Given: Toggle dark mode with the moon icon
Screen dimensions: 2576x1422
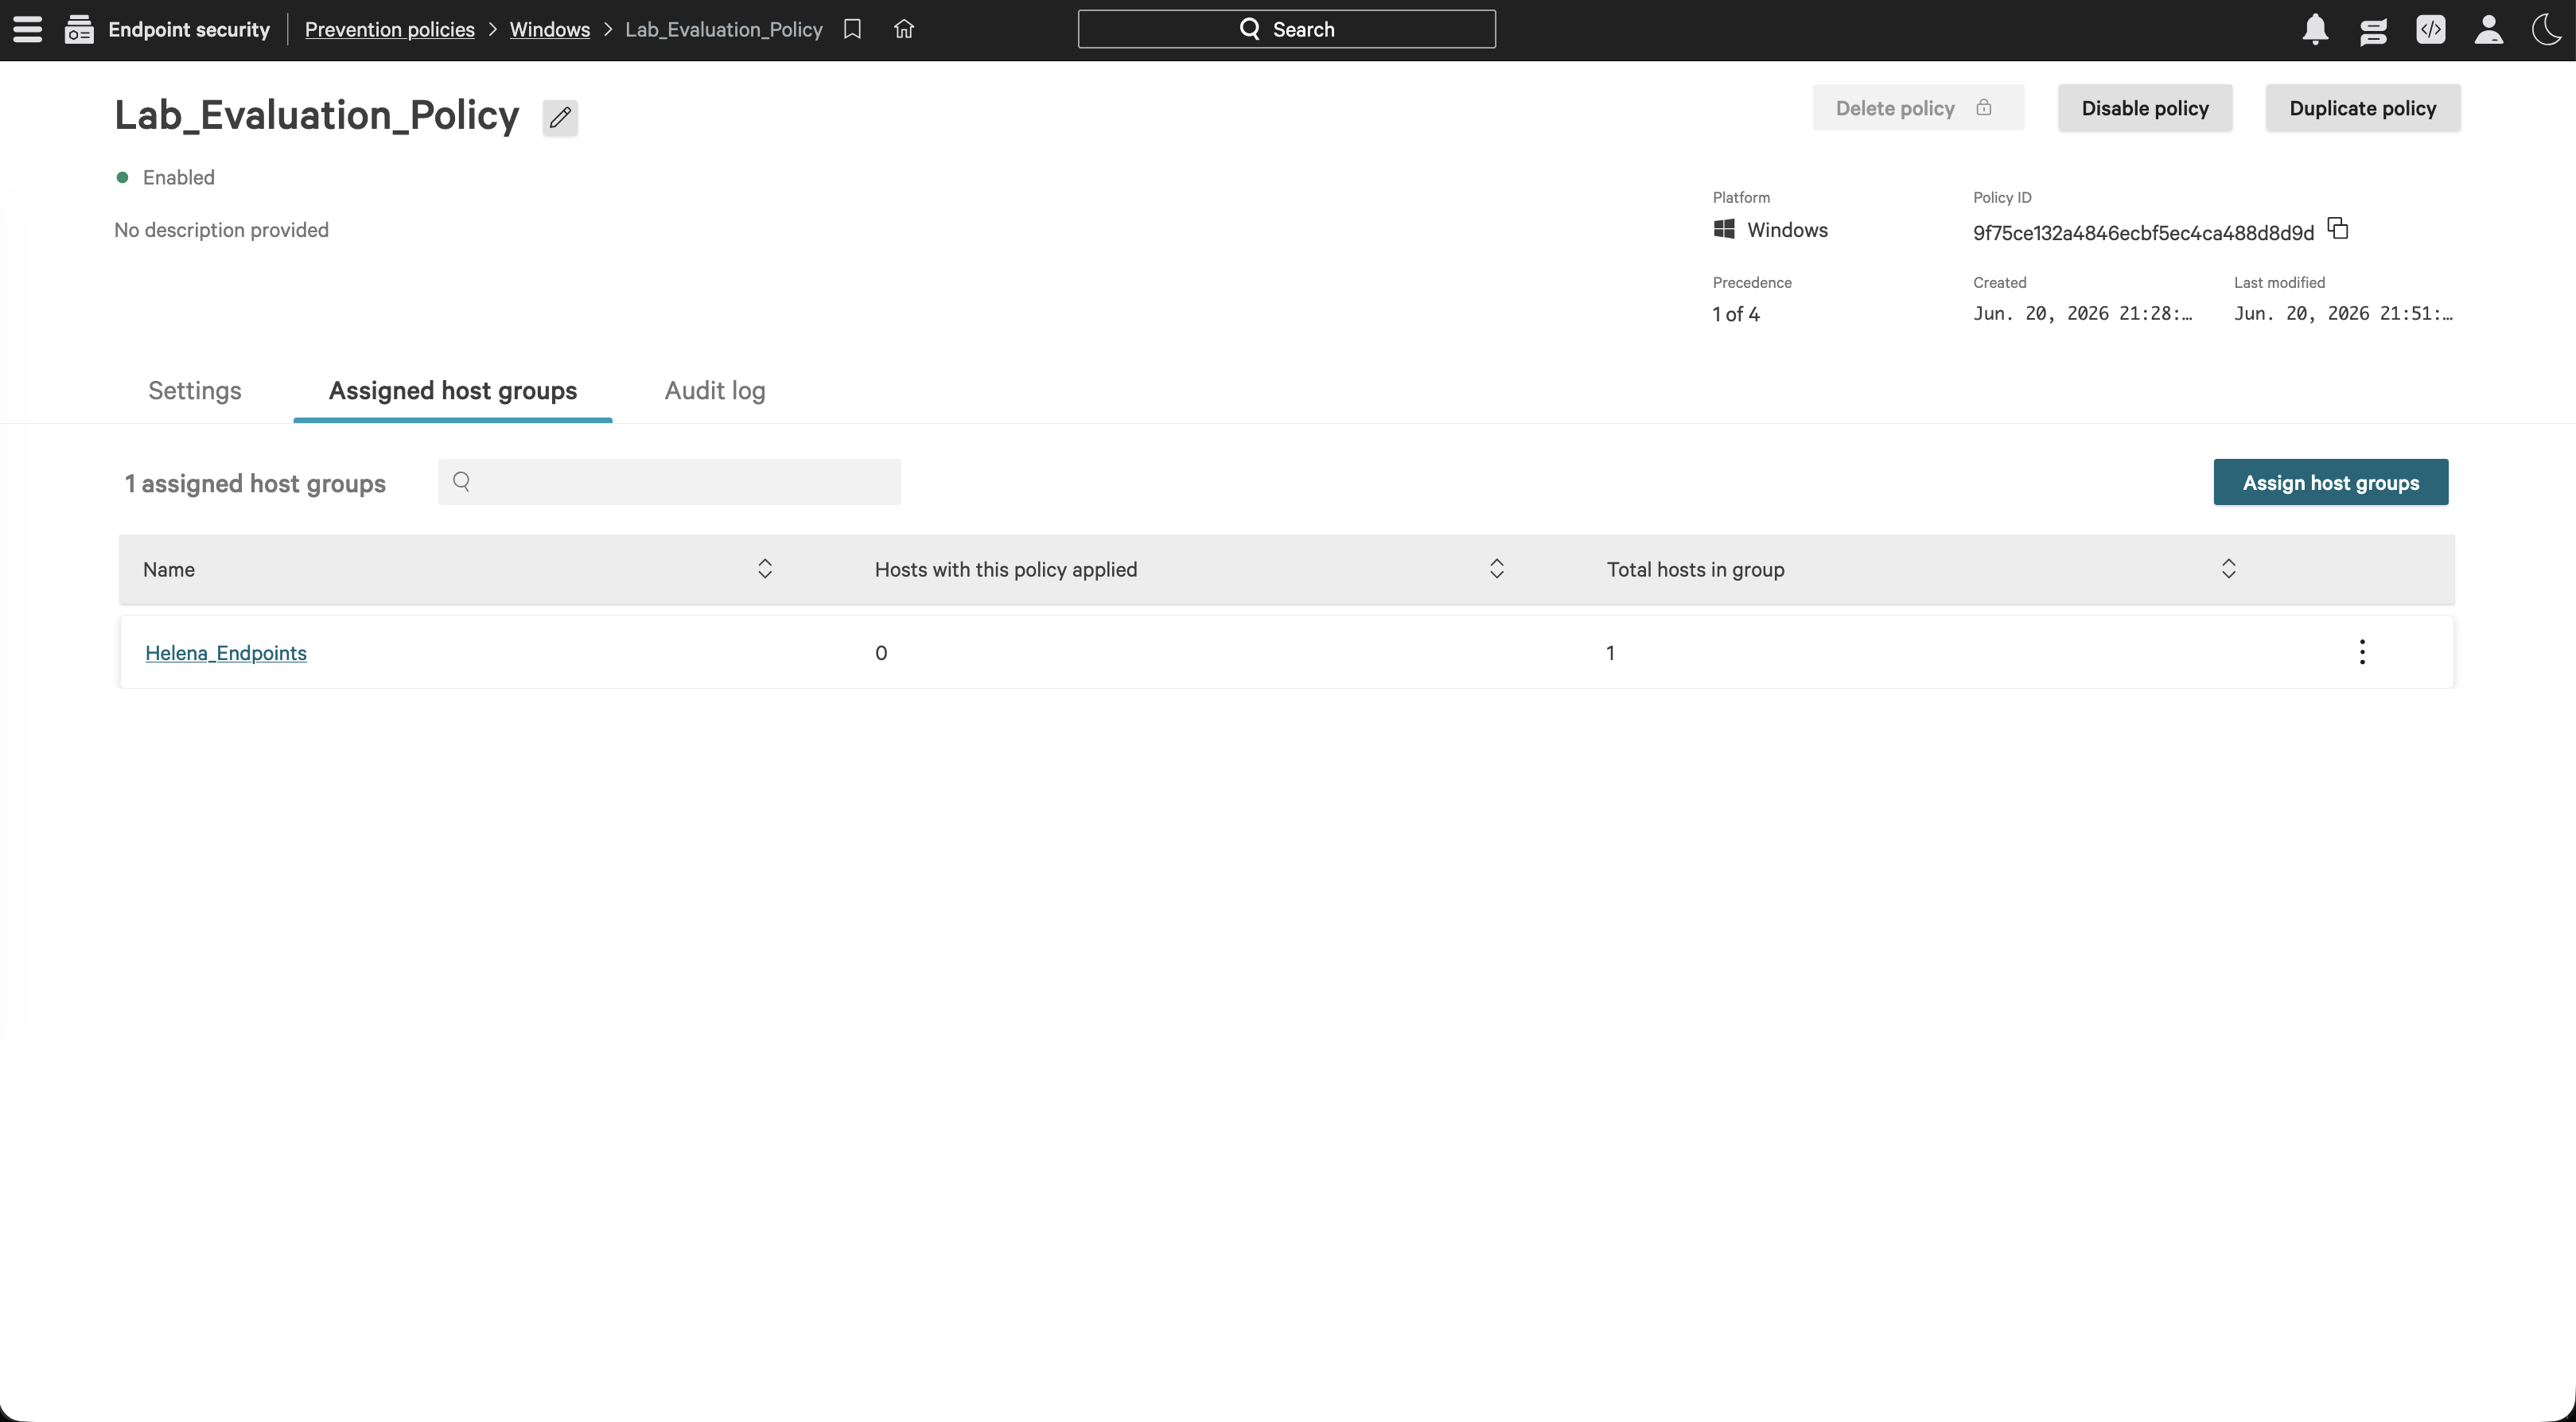Looking at the screenshot, I should 2546,29.
